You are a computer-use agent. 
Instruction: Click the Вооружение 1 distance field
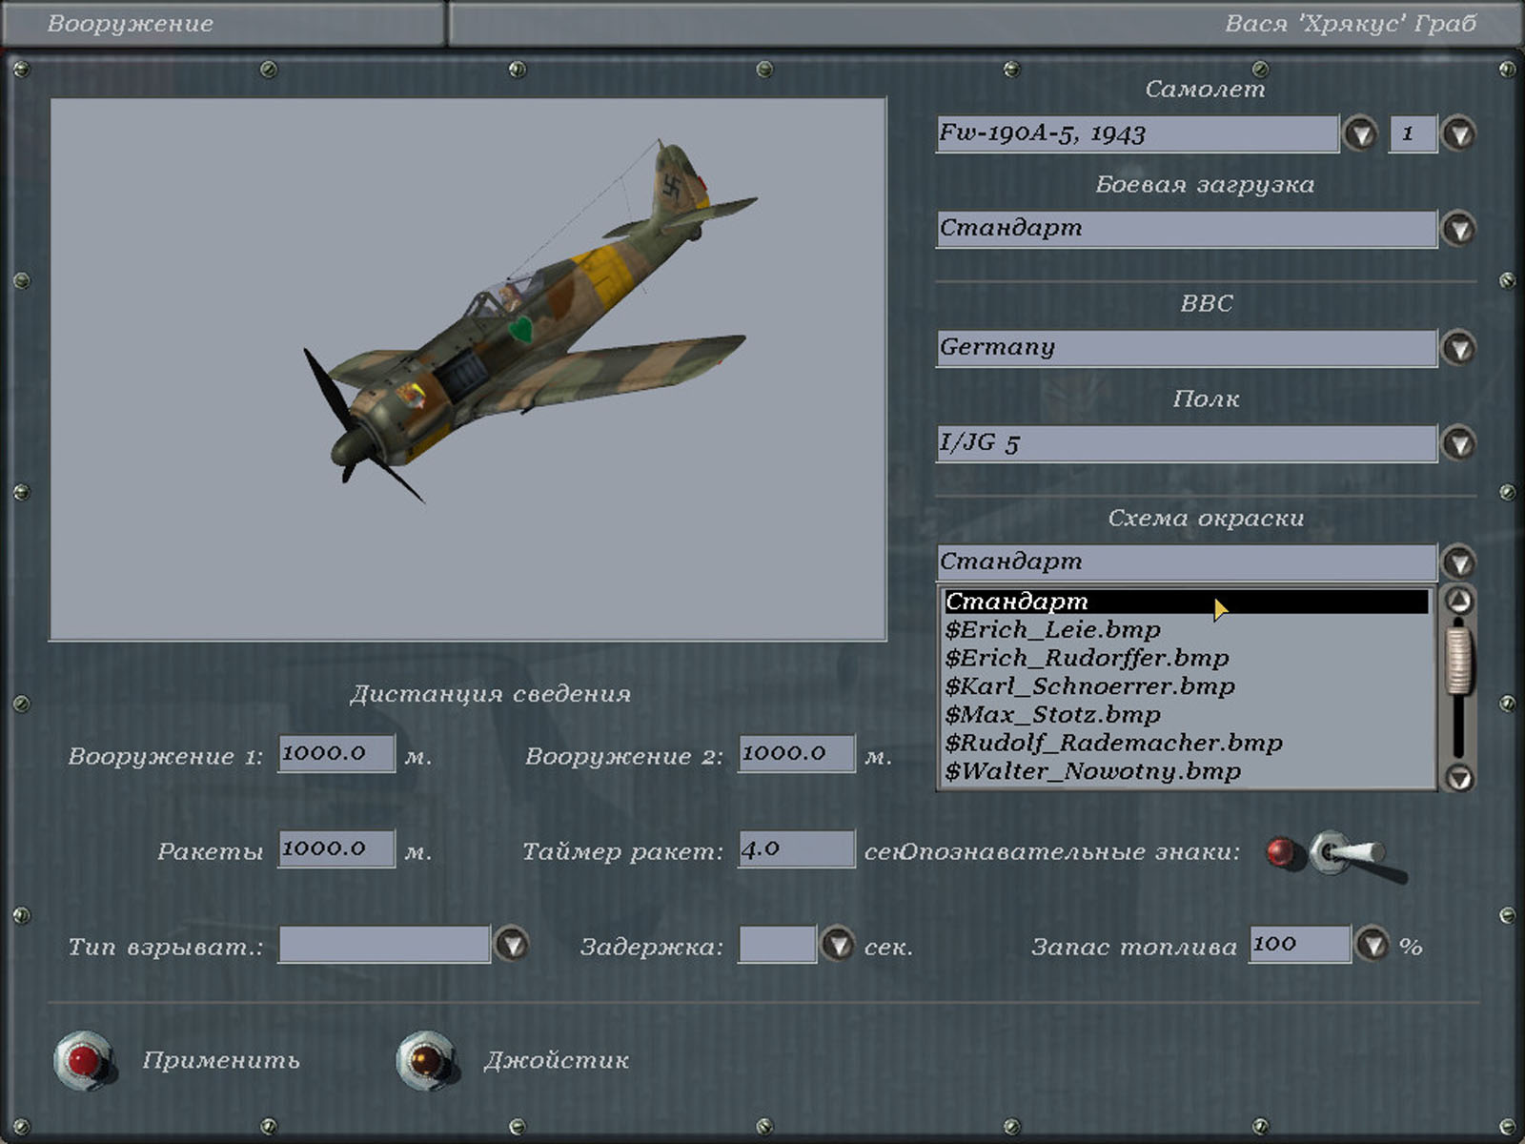click(335, 753)
